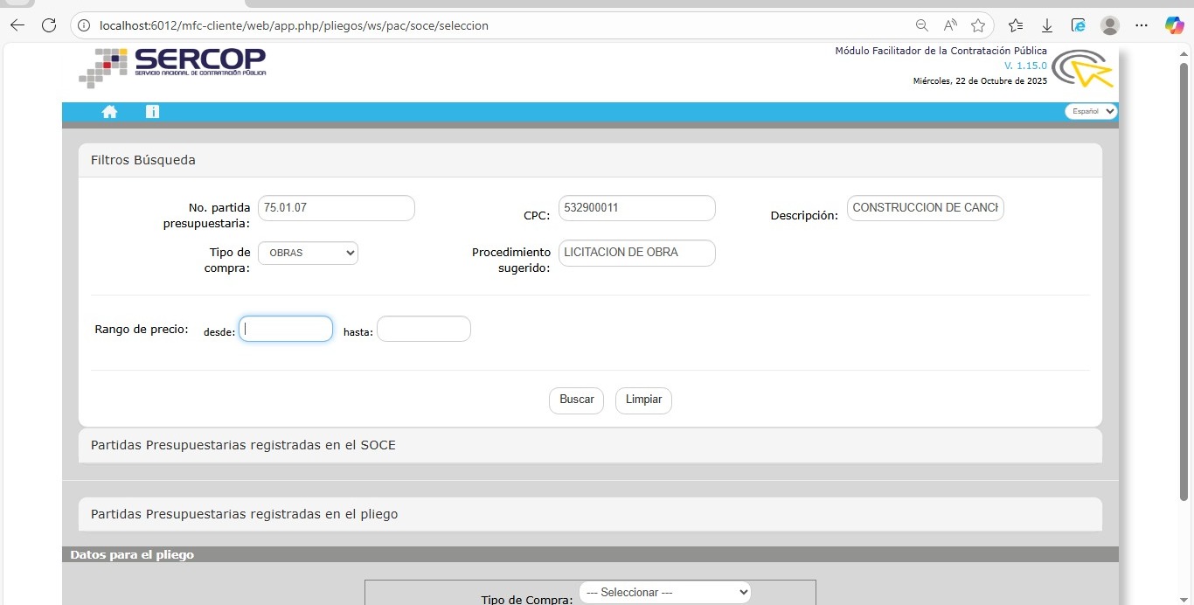
Task: Open the Tipo de Compra Seleccionar dropdown
Action: click(x=664, y=592)
